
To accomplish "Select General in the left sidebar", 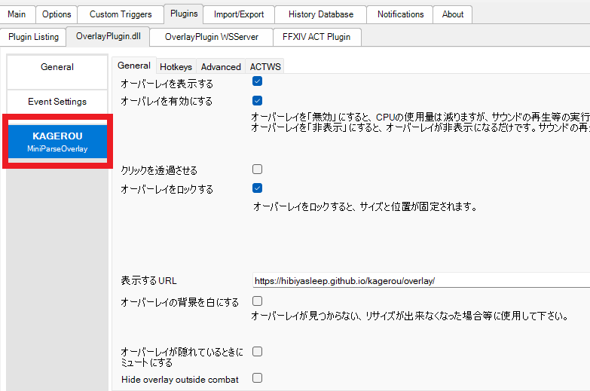I will 57,67.
